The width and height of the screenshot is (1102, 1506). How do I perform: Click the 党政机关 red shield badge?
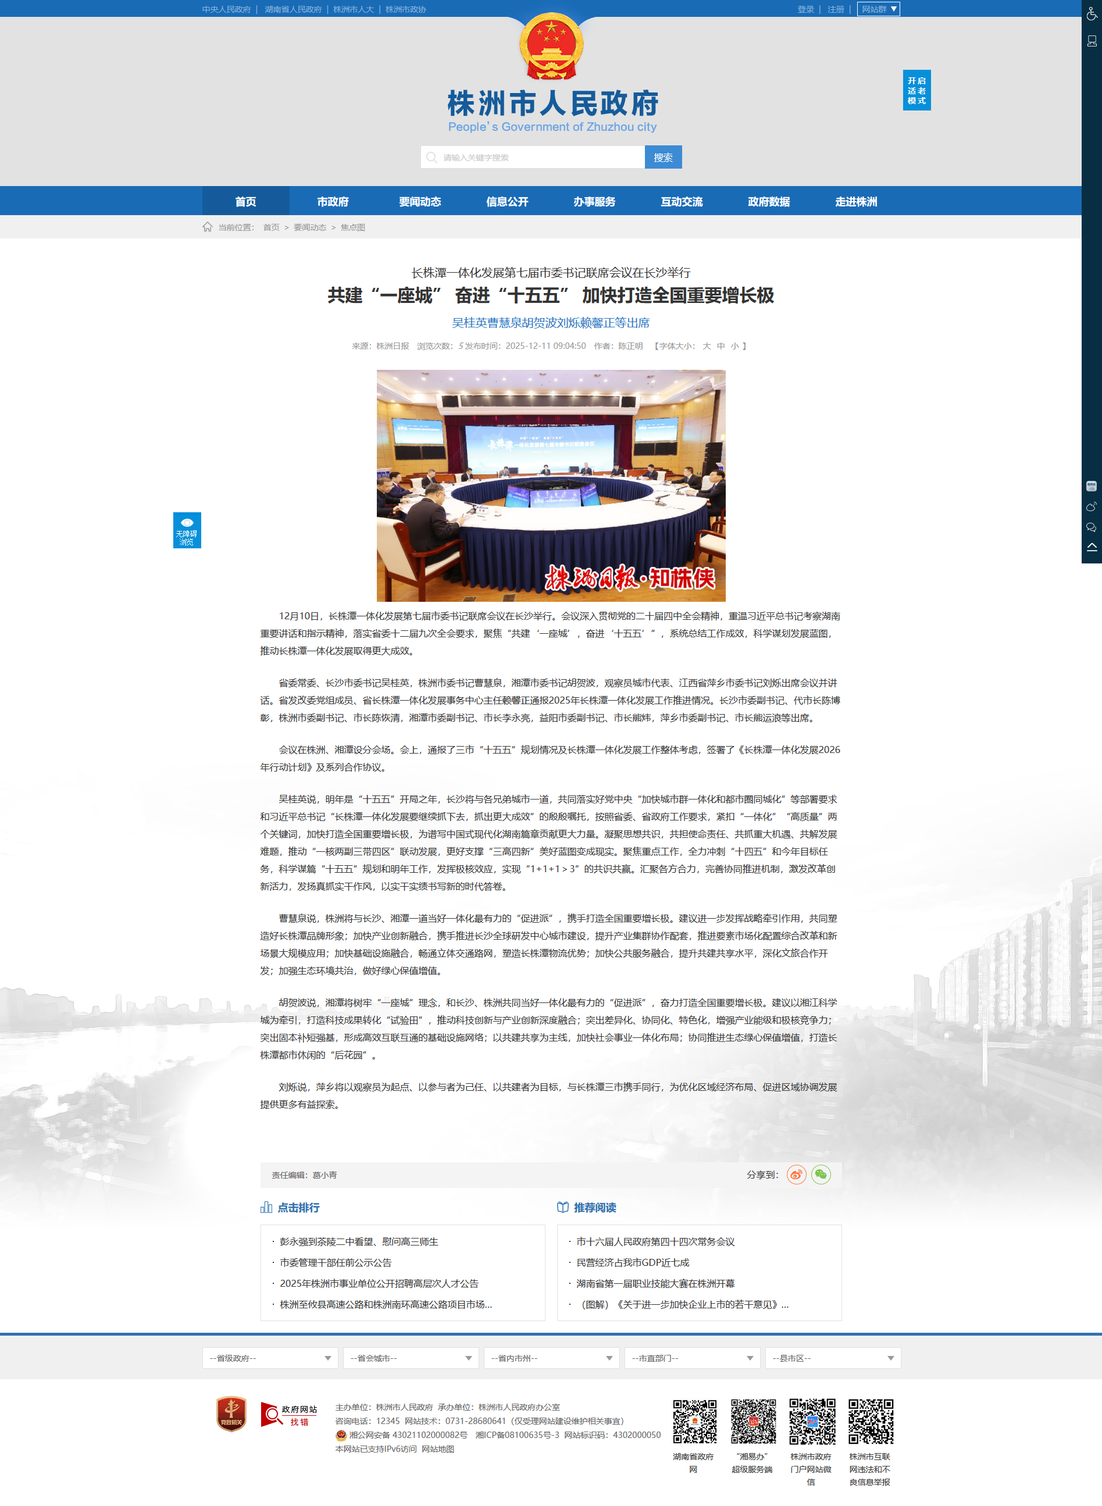231,1415
